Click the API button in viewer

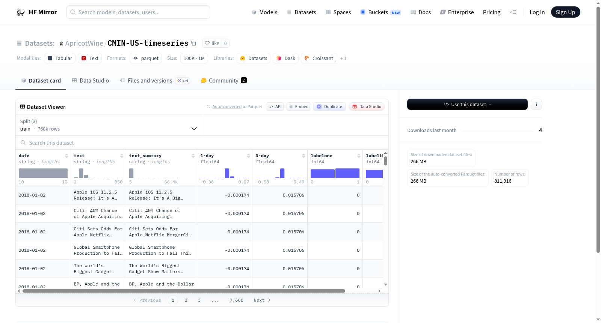tap(275, 107)
